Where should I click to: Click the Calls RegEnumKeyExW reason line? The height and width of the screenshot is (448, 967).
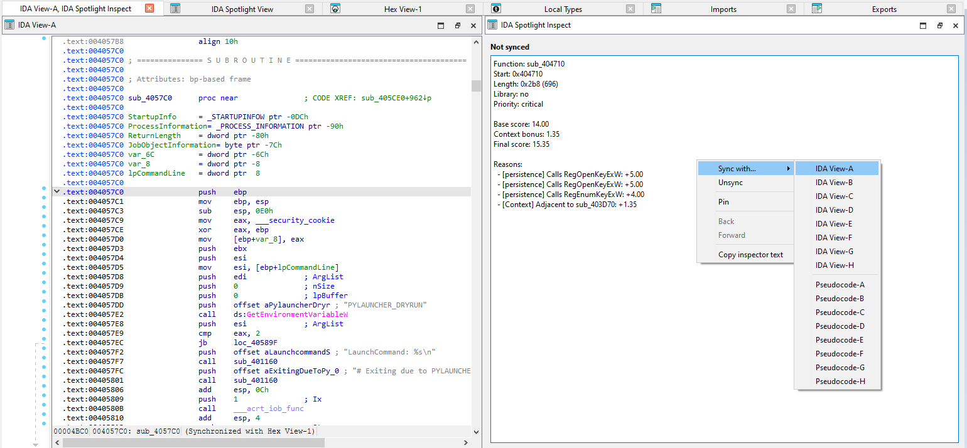coord(570,195)
